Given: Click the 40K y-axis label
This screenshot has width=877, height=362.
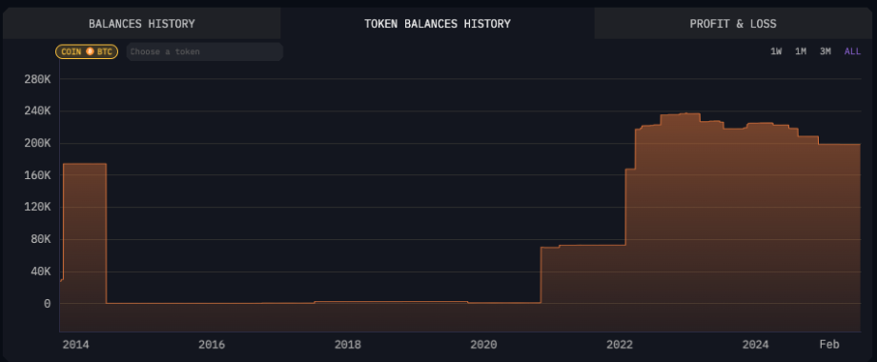Looking at the screenshot, I should 41,272.
